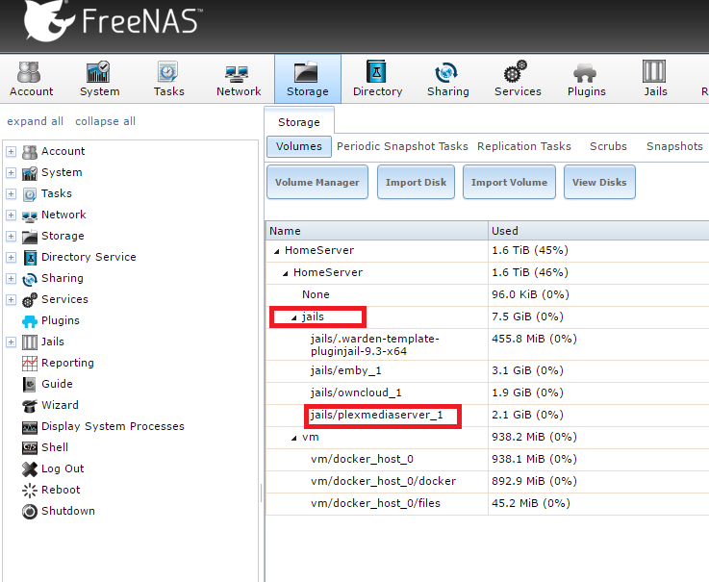The width and height of the screenshot is (709, 582).
Task: Click Directory Service icon in sidebar tree
Action: [x=30, y=258]
